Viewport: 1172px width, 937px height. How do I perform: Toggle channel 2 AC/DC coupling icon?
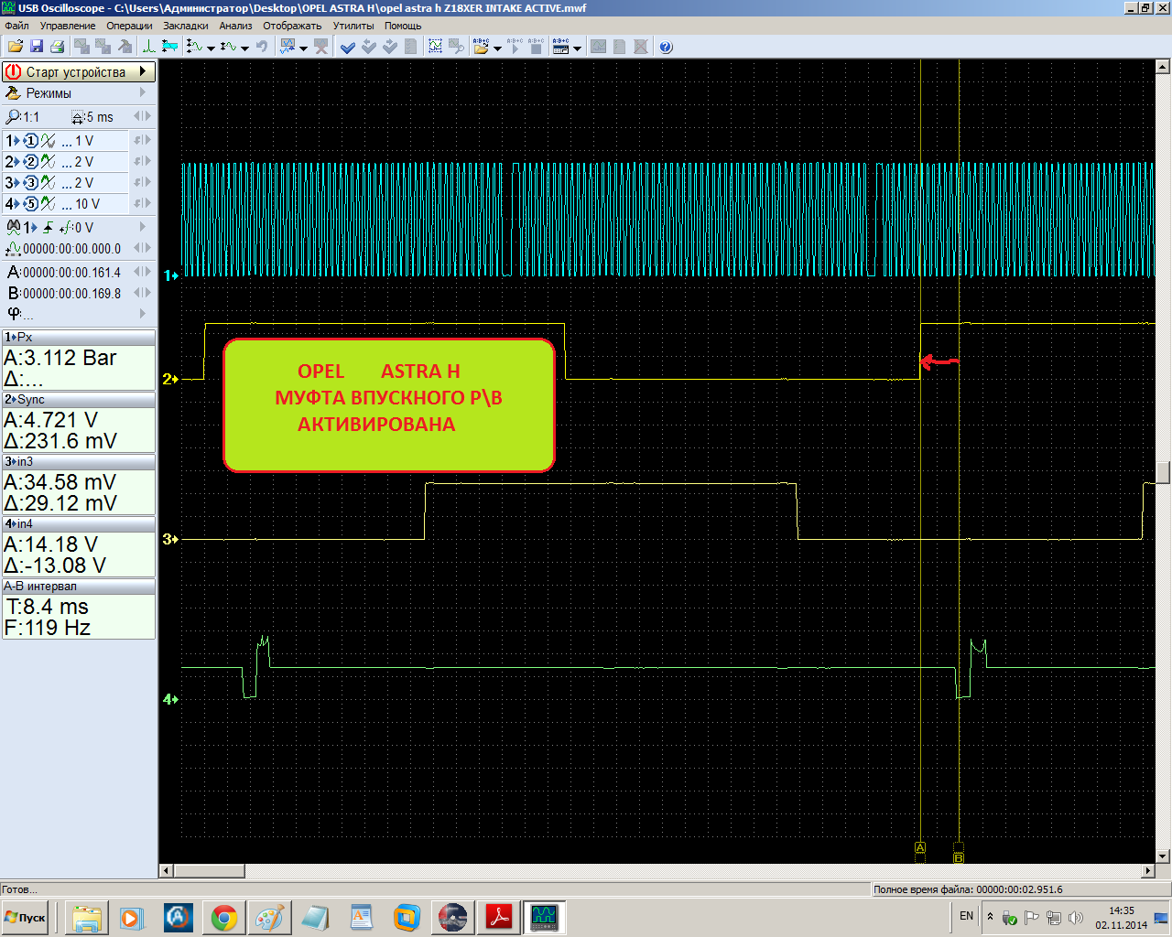[x=48, y=162]
